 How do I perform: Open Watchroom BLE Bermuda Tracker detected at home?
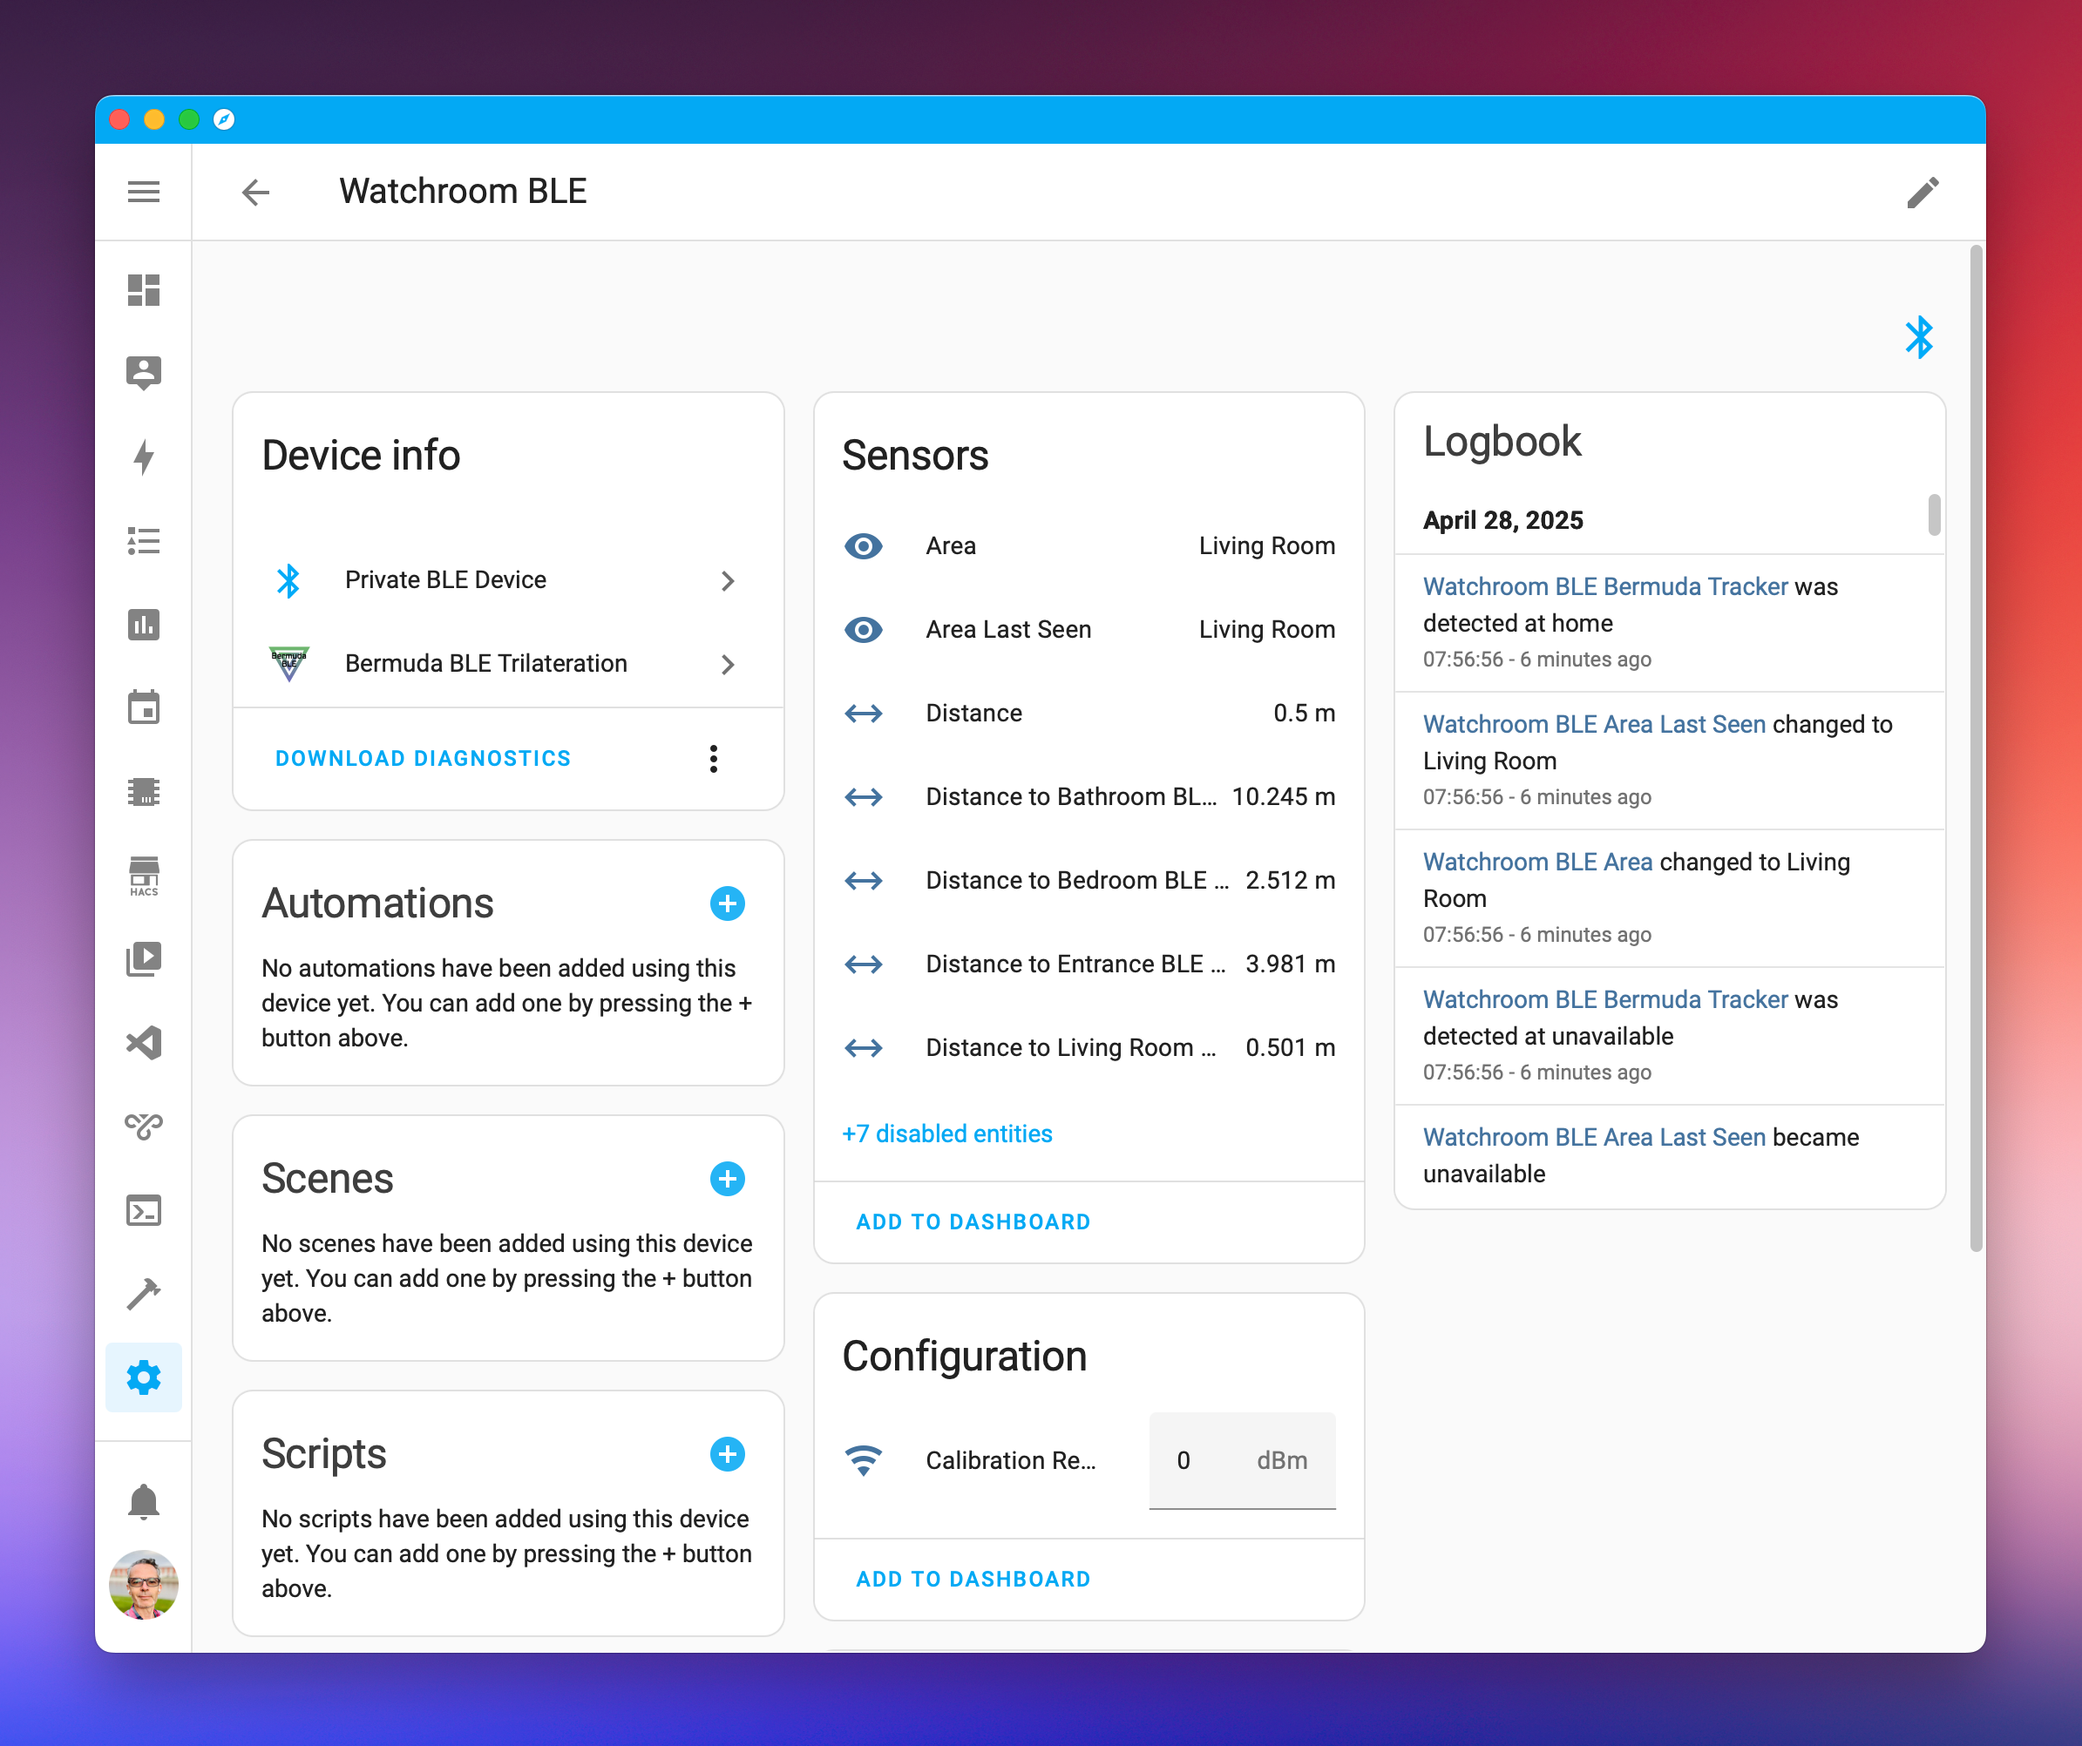point(1605,586)
